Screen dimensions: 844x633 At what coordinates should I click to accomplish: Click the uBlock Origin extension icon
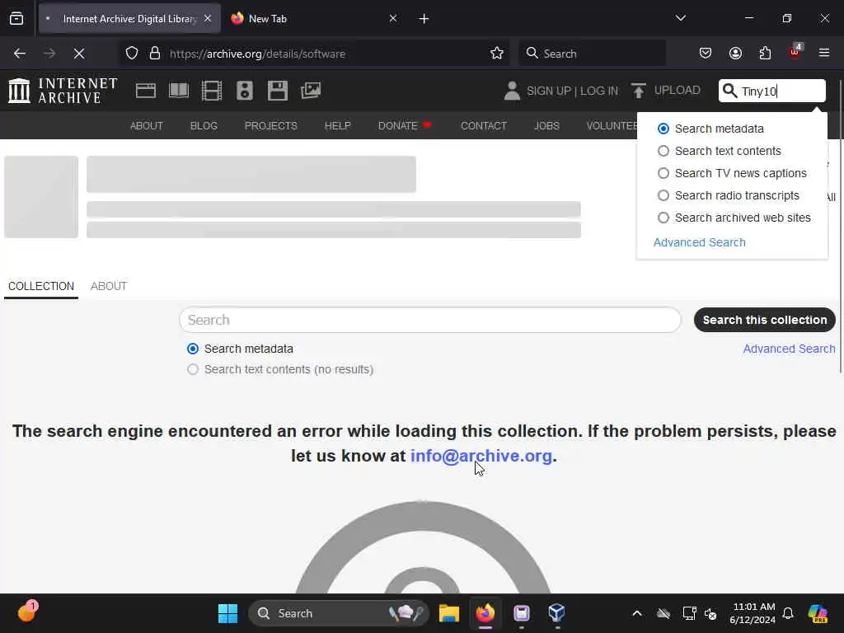point(795,52)
